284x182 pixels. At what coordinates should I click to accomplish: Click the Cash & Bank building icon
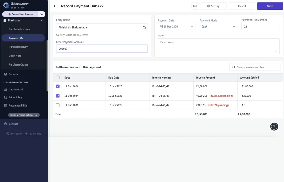point(6,90)
